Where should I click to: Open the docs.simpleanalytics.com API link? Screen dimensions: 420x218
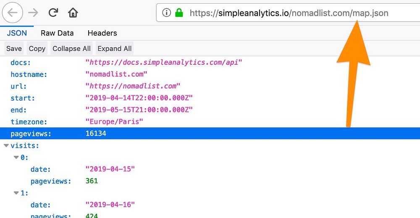click(164, 63)
